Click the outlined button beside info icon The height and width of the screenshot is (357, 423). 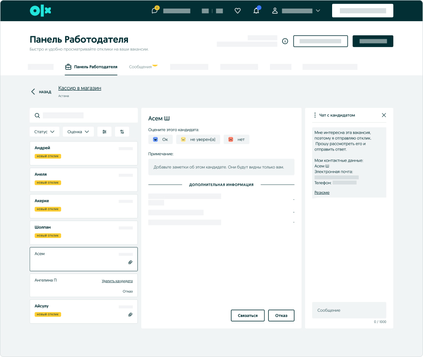[320, 41]
